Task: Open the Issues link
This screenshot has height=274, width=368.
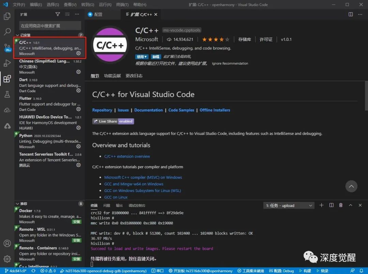Action: pyautogui.click(x=123, y=110)
